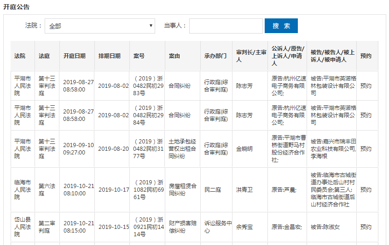
Task: Click hearing date 2019-10-21 08:15:00
Action: tap(79, 227)
